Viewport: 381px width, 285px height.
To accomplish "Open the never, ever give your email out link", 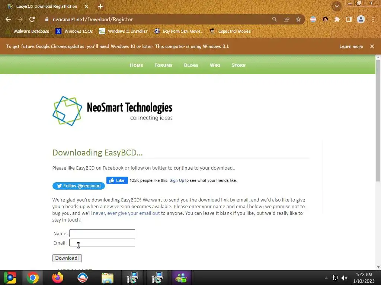I will [127, 213].
